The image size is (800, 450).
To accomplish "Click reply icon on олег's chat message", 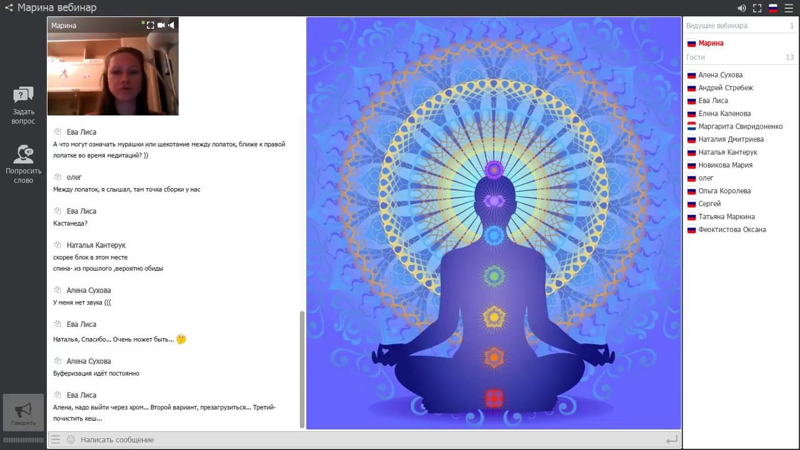I will pos(57,177).
